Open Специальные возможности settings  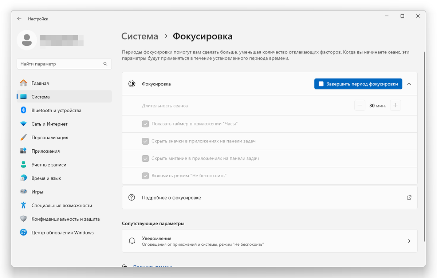point(64,205)
